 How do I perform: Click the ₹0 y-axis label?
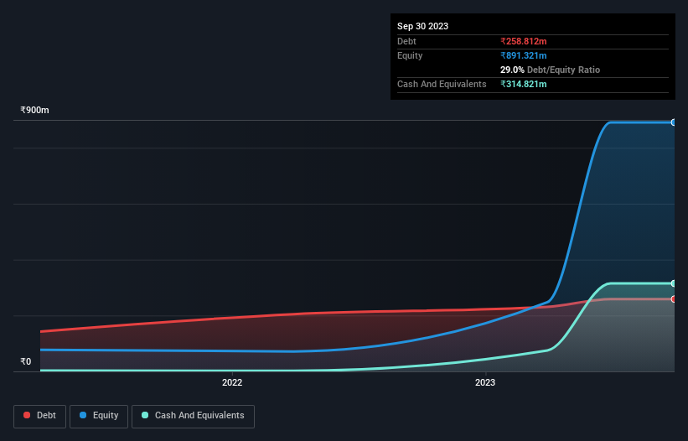pos(26,361)
